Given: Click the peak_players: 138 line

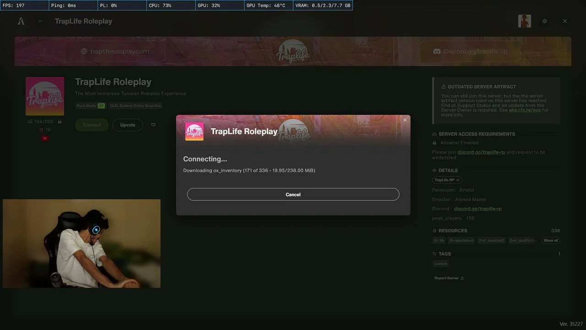Looking at the screenshot, I should tap(453, 218).
